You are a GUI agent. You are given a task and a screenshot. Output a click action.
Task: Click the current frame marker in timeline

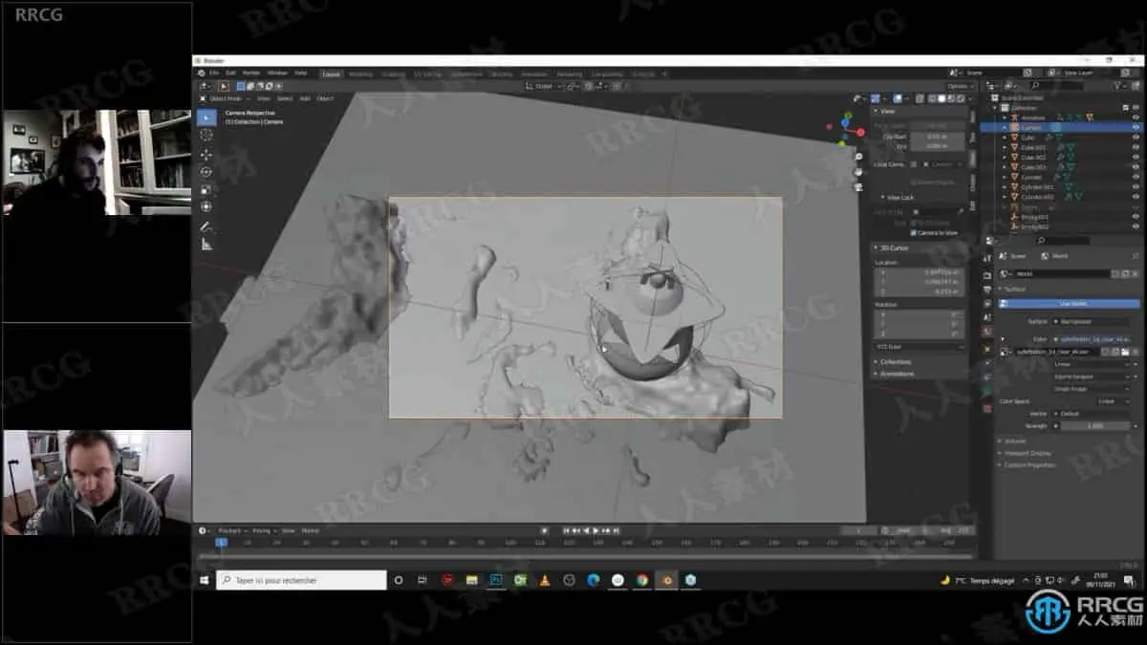pyautogui.click(x=221, y=542)
